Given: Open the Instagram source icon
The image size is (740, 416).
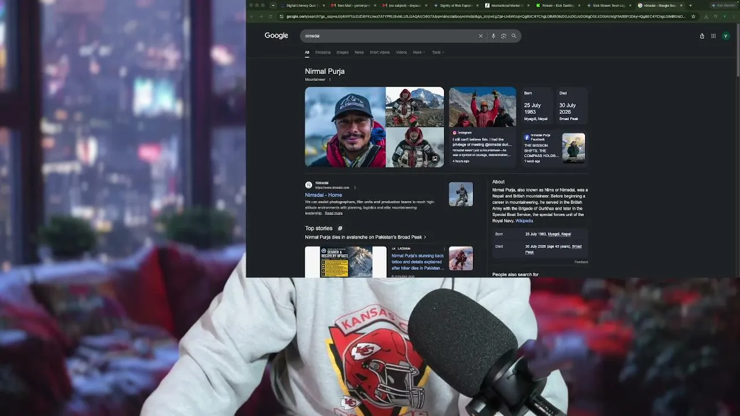Looking at the screenshot, I should (x=455, y=132).
